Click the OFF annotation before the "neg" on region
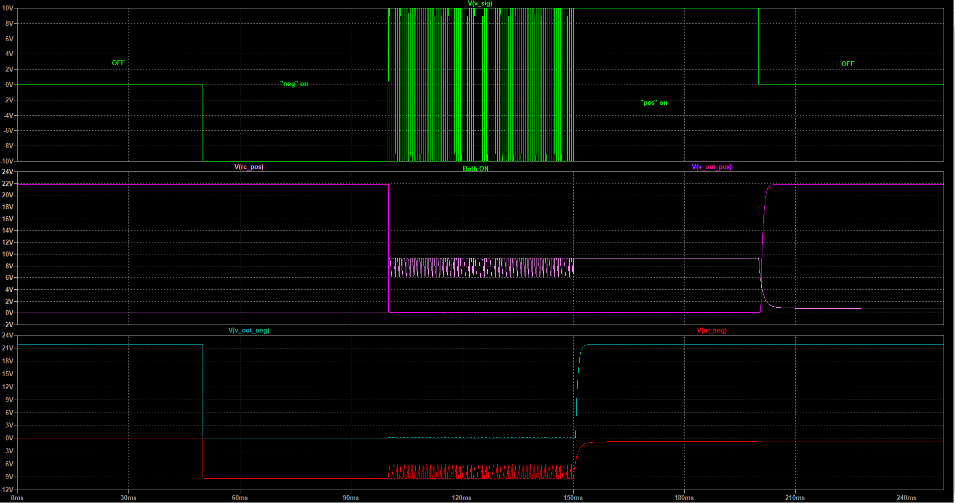The height and width of the screenshot is (503, 955). click(118, 63)
